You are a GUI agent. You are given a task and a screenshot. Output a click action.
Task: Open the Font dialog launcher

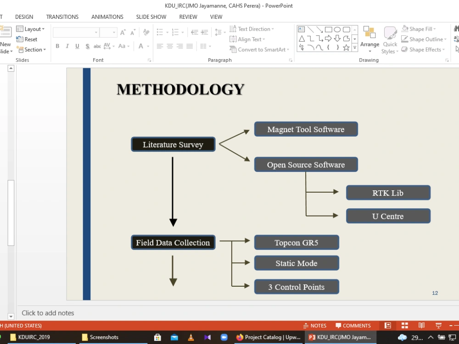(x=149, y=60)
